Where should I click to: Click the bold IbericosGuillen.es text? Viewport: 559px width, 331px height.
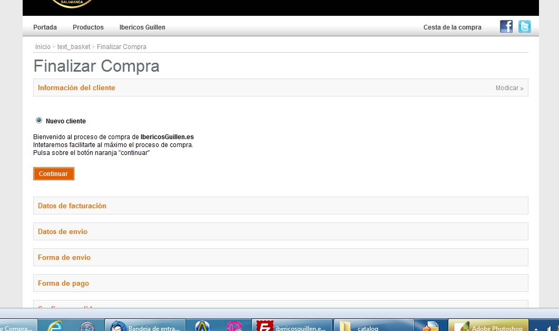coord(167,137)
